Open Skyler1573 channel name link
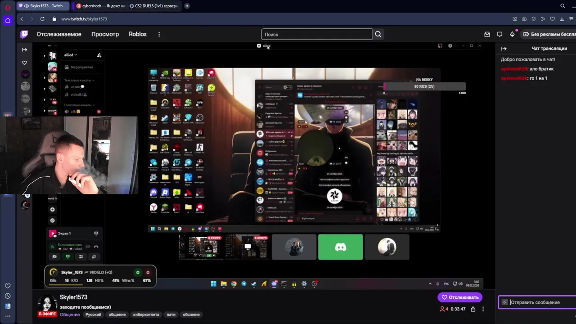 73,297
